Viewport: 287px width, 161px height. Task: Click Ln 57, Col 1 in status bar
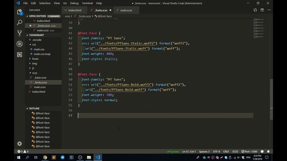(189, 152)
